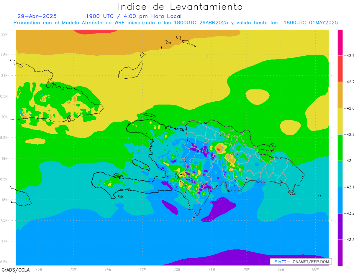The image size is (354, 273).
Task: Click the "19N" latitude label
Action: 5,158
